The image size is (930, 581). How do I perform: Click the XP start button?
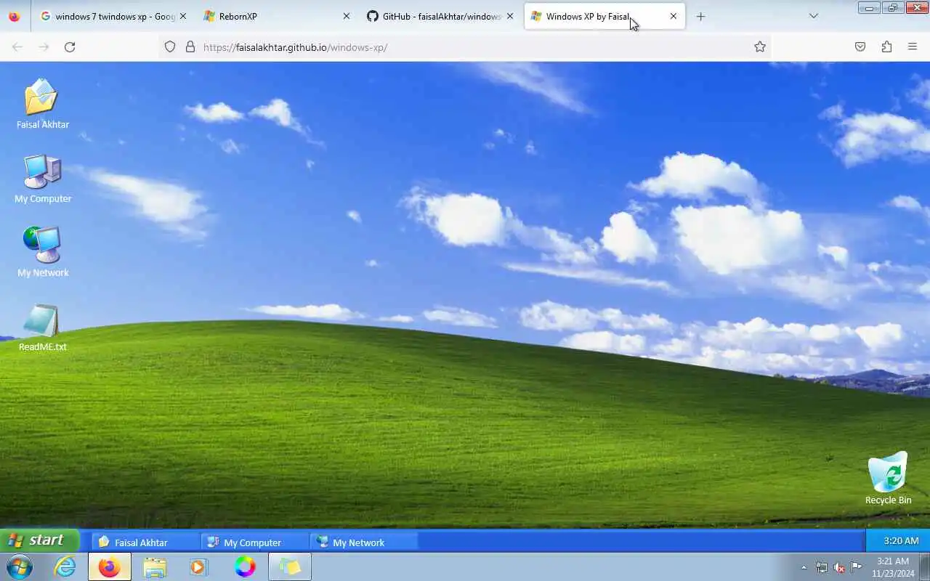[x=39, y=540]
